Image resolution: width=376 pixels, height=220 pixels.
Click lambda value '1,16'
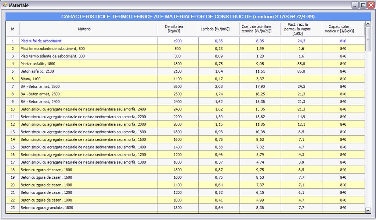(219, 124)
